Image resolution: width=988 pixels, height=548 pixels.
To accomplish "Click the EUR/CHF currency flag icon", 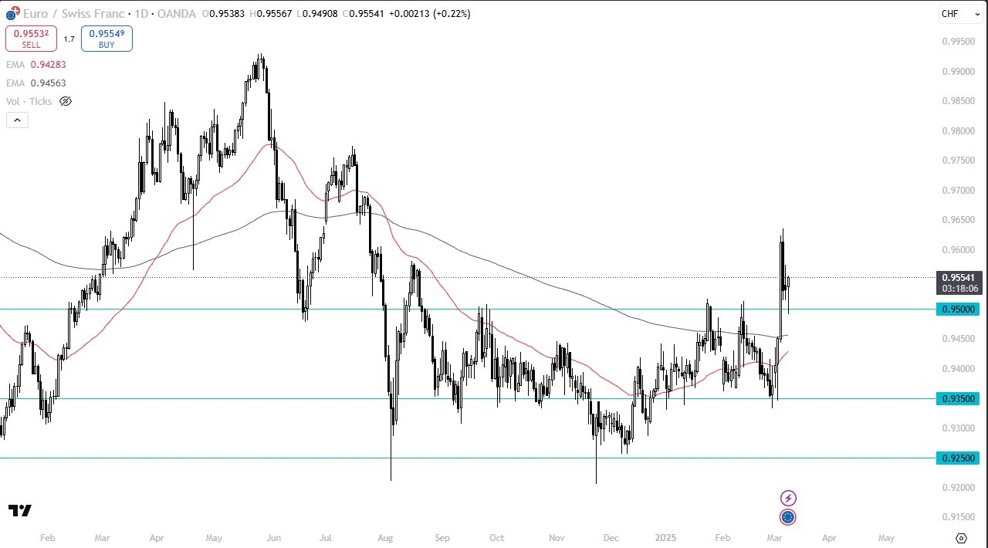I will click(12, 13).
